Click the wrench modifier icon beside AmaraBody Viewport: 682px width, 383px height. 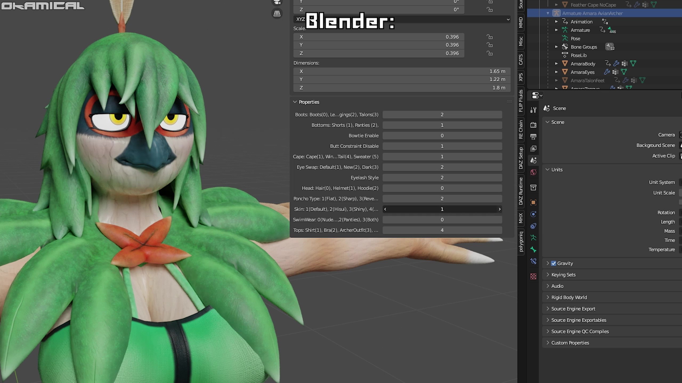pyautogui.click(x=617, y=63)
